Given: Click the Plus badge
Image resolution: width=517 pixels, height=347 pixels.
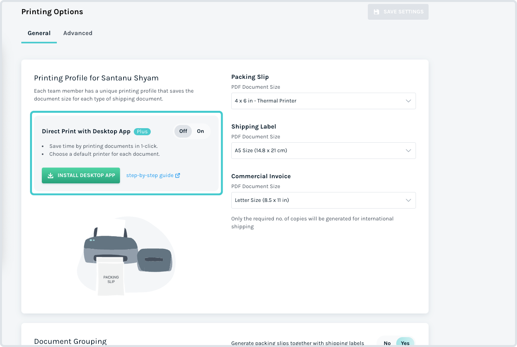Looking at the screenshot, I should [x=142, y=132].
